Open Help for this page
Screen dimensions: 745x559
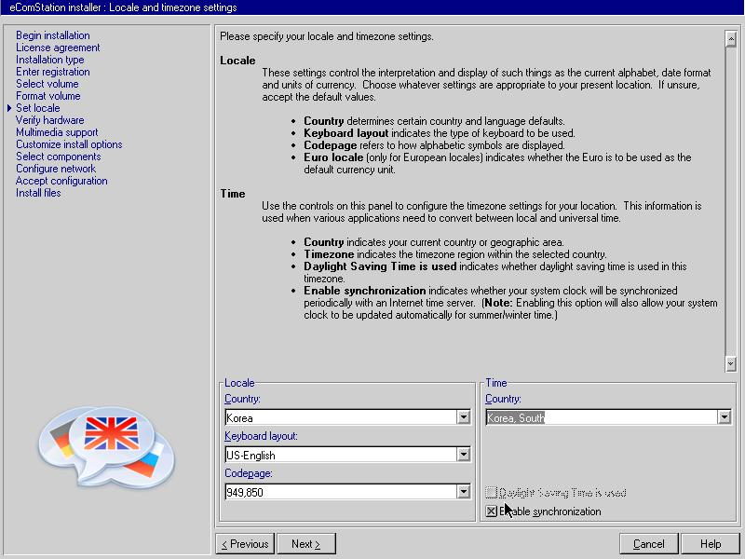(x=711, y=544)
